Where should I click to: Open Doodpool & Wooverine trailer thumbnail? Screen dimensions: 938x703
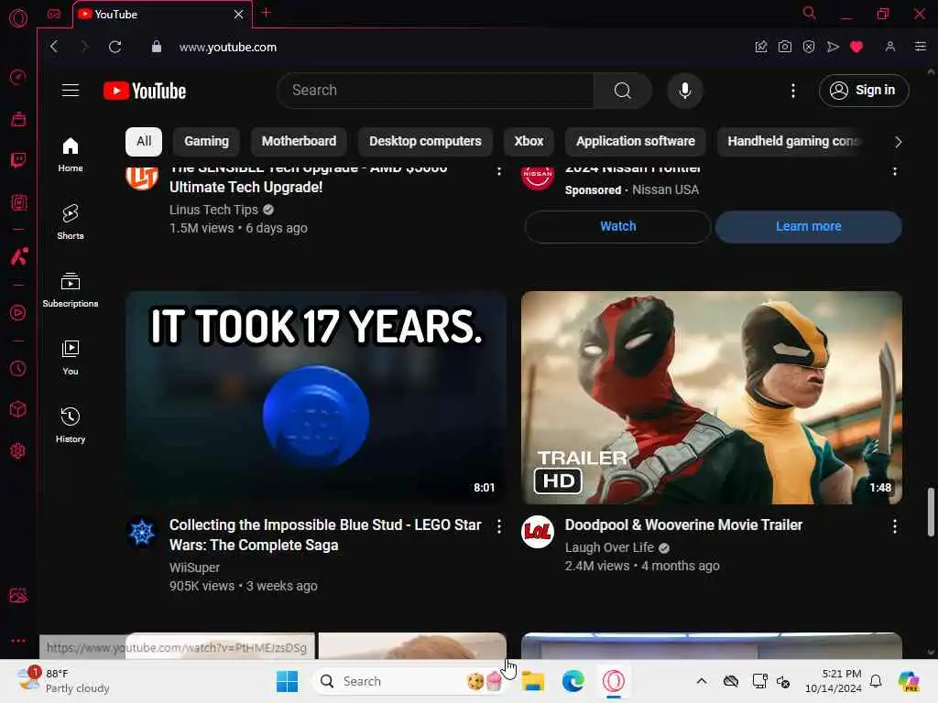711,397
